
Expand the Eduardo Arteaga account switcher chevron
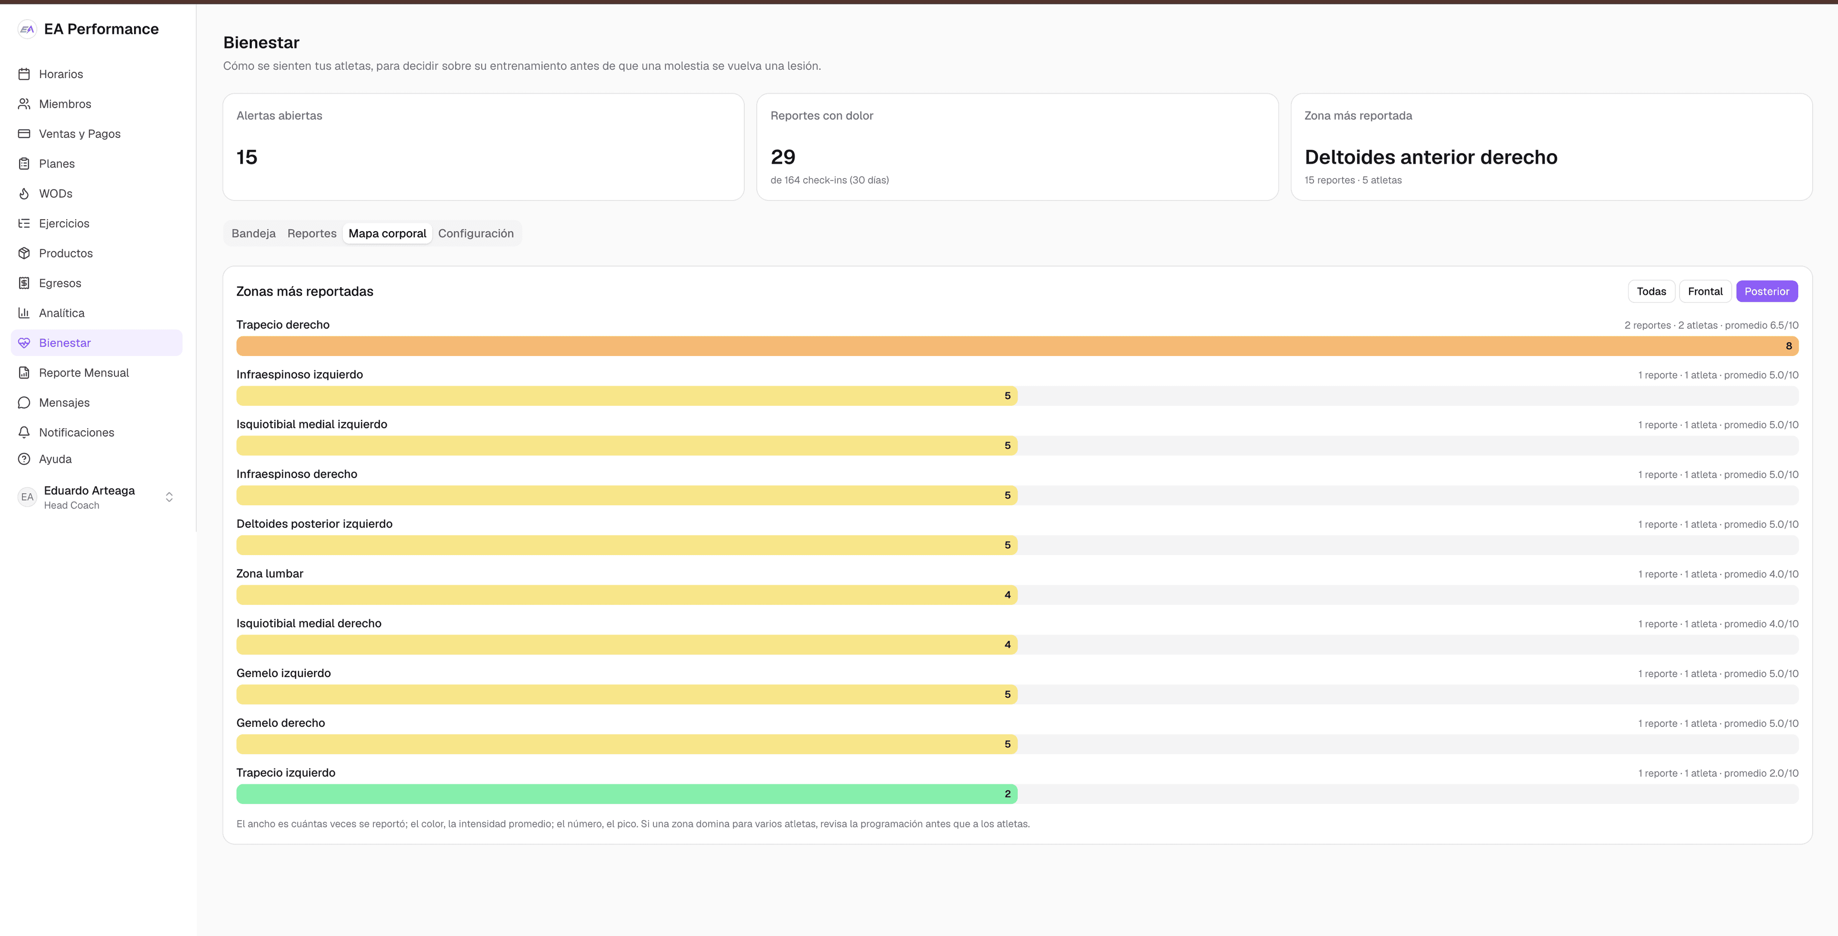coord(169,497)
